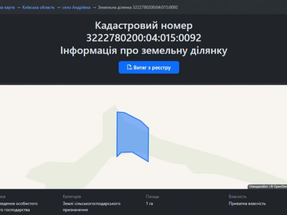Select the "1 га" area value

(150, 204)
